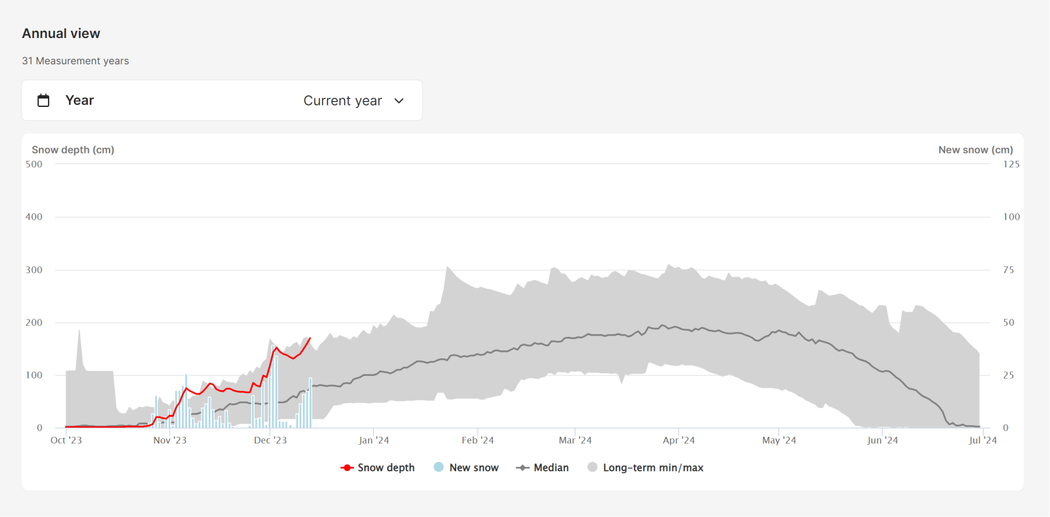This screenshot has height=517, width=1050.
Task: Click the chevron arrow next to Current year
Action: [x=399, y=101]
